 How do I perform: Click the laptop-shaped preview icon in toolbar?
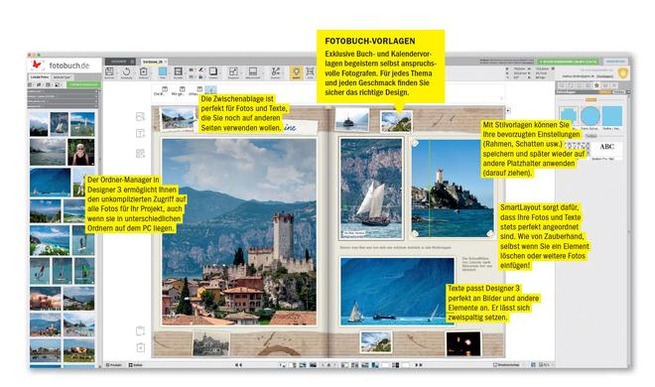(253, 71)
